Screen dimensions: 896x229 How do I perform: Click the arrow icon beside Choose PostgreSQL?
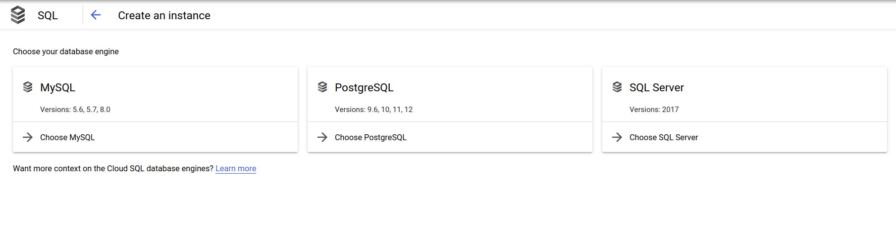click(x=322, y=137)
